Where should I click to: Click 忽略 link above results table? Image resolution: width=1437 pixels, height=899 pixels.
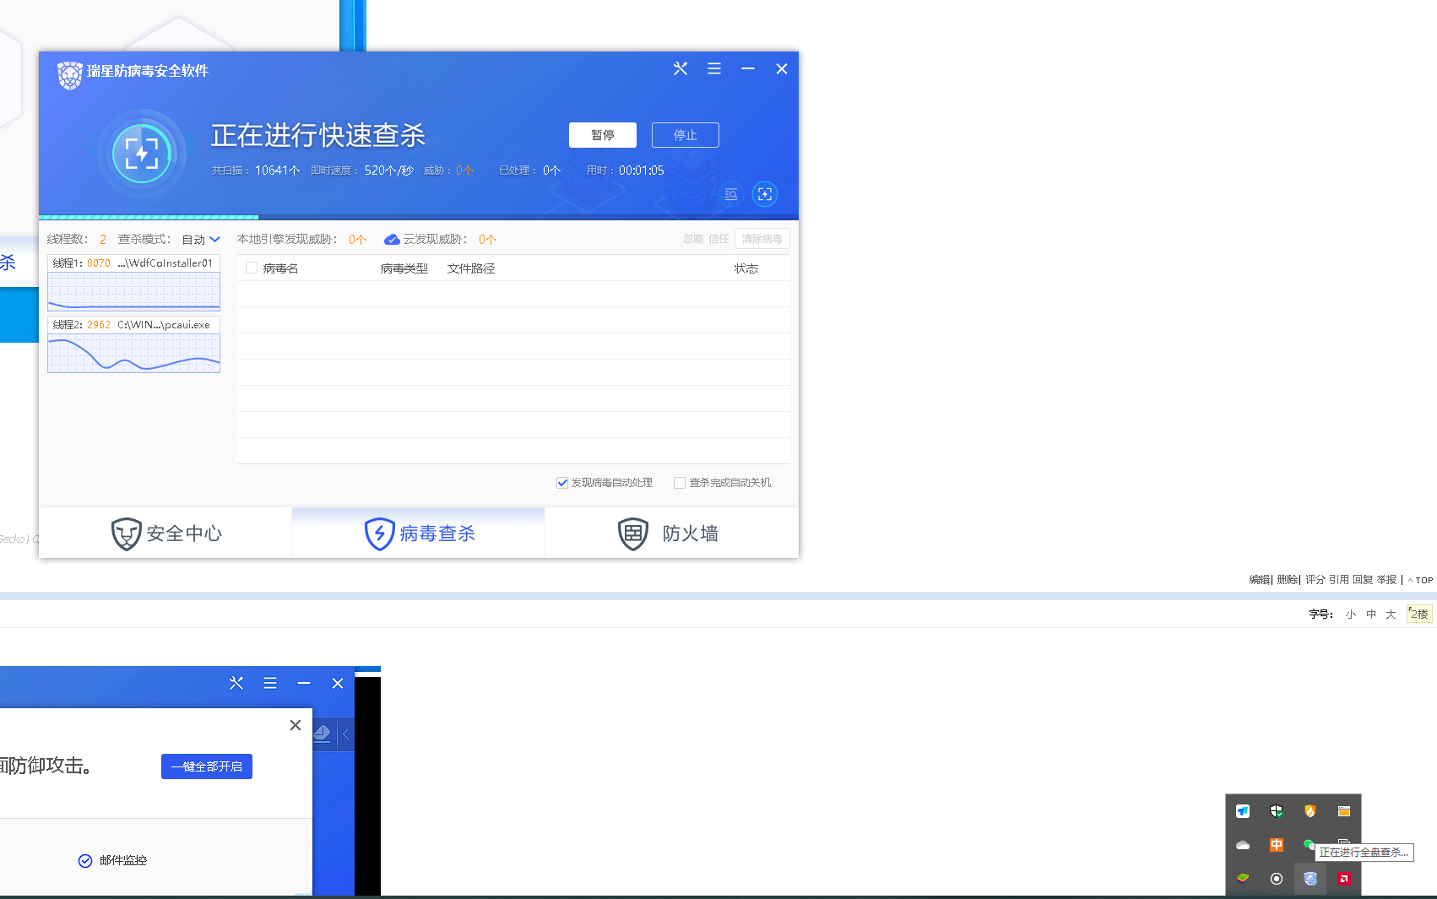point(693,239)
